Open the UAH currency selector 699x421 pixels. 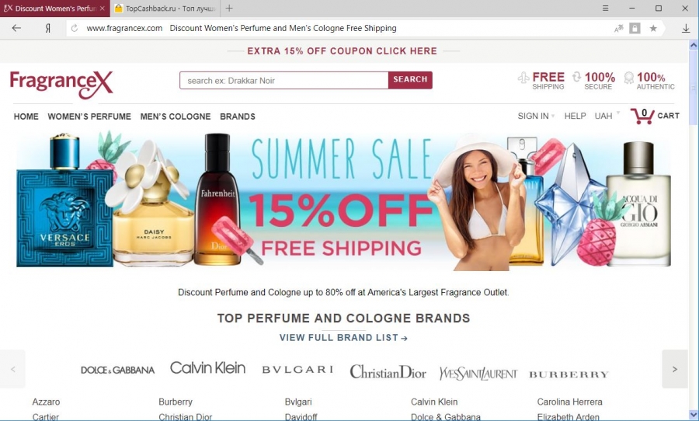point(607,116)
